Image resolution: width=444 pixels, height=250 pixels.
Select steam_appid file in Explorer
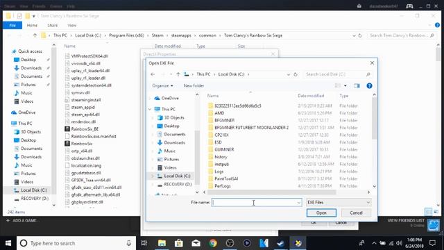[83, 107]
